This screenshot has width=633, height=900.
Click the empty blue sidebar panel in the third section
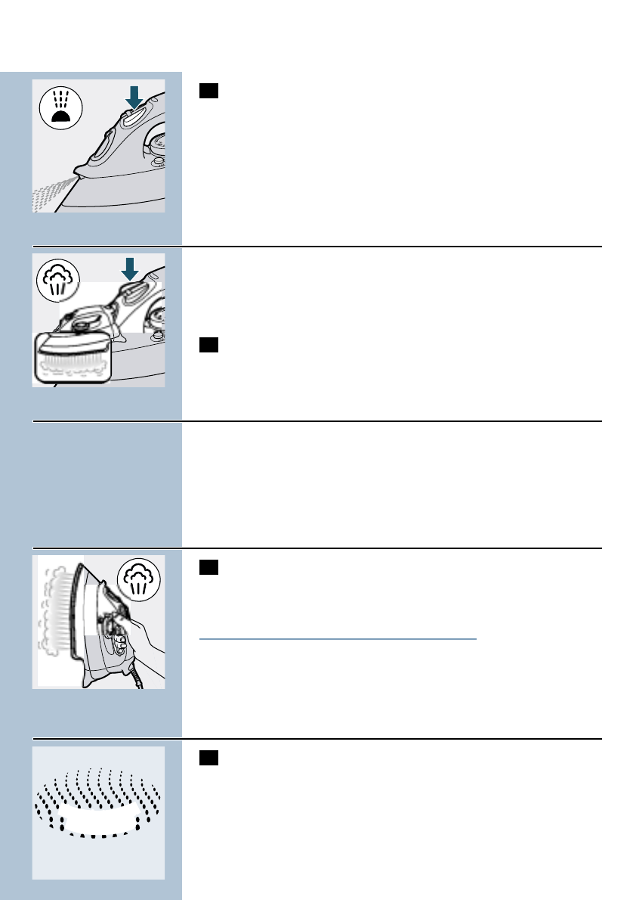[x=107, y=485]
